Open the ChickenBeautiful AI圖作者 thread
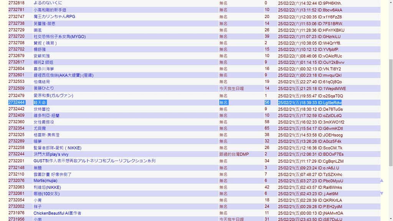This screenshot has width=393, height=221. [x=57, y=213]
